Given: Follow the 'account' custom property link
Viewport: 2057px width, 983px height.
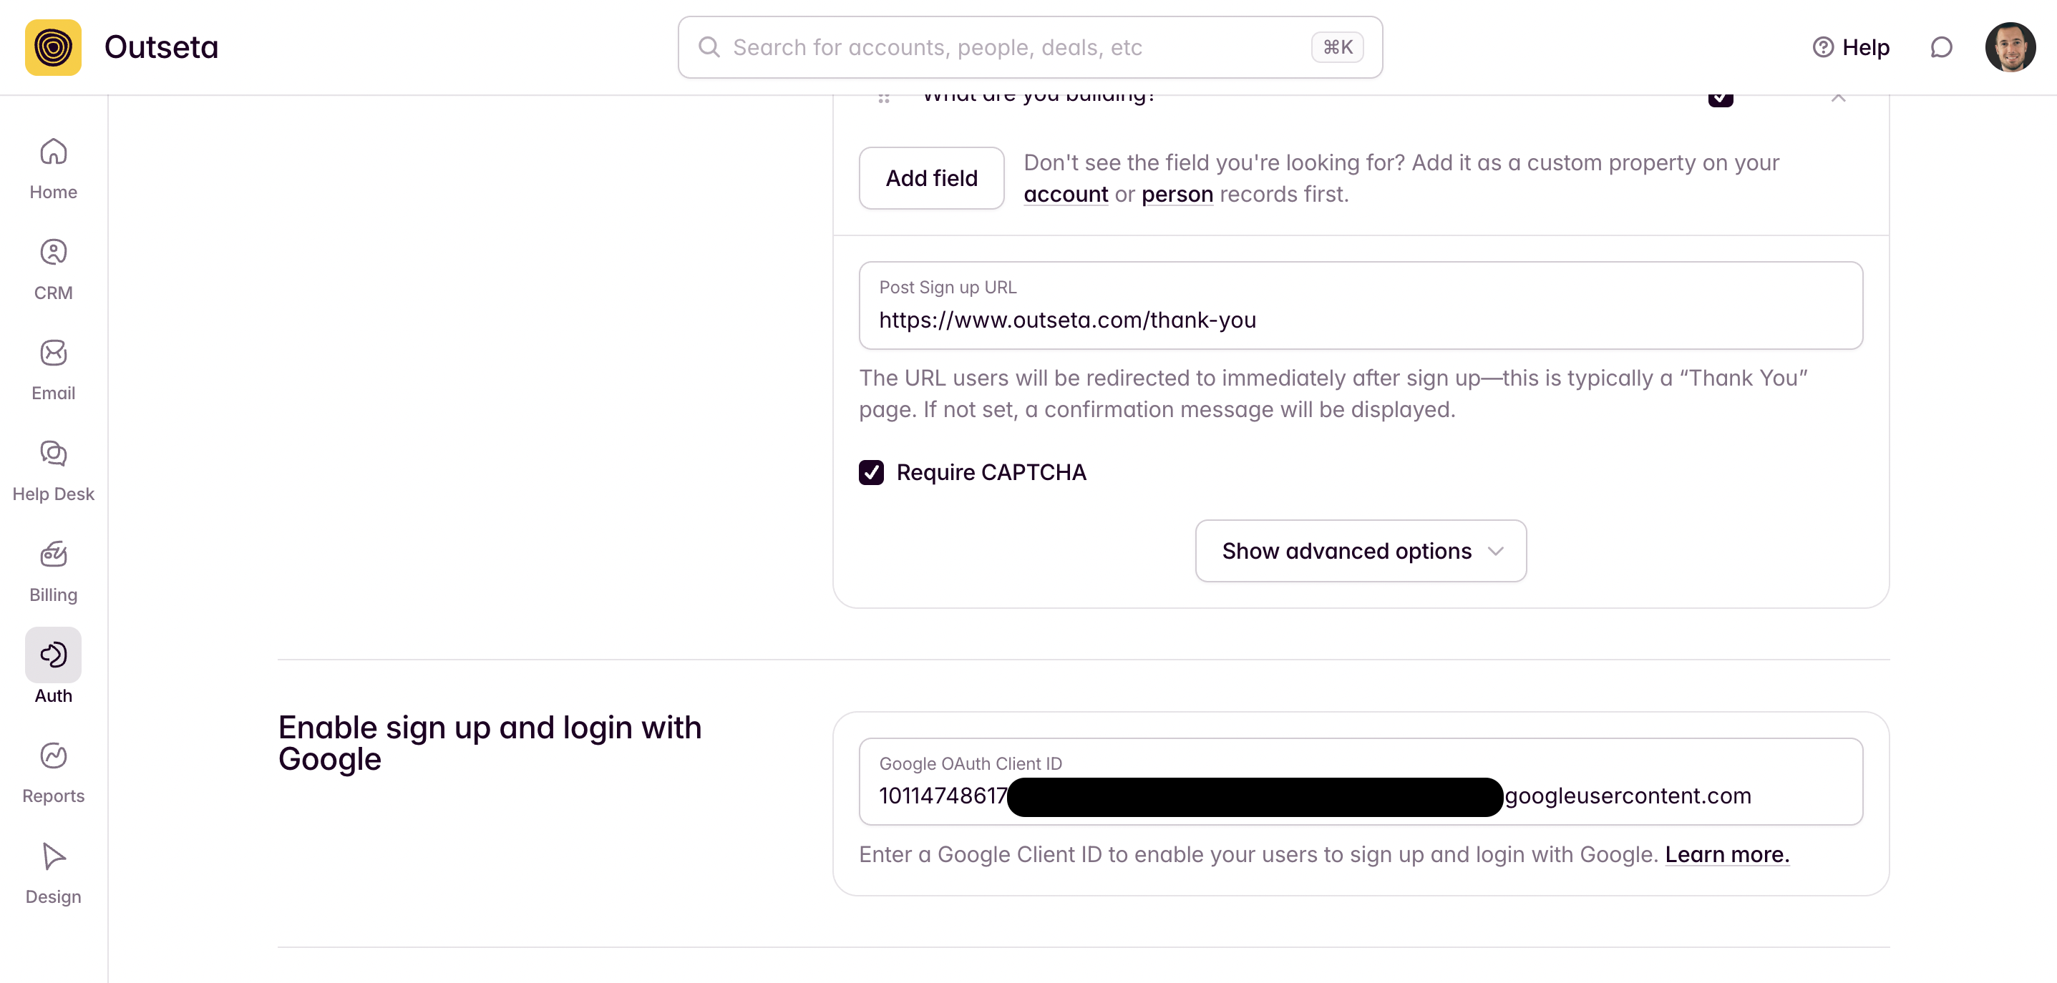Looking at the screenshot, I should pos(1065,194).
